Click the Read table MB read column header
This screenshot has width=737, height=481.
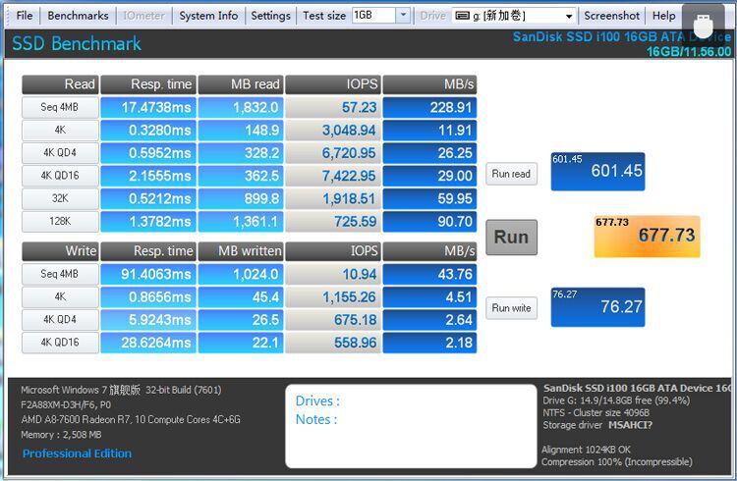(241, 84)
